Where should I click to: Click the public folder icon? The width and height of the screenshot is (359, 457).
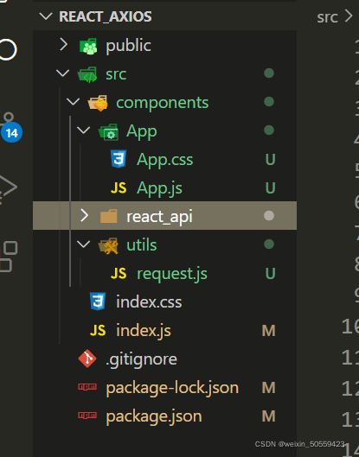coord(88,46)
